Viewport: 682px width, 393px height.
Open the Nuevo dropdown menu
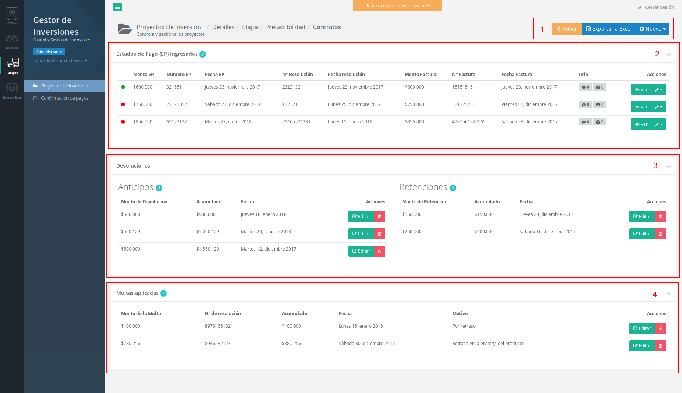coord(652,29)
